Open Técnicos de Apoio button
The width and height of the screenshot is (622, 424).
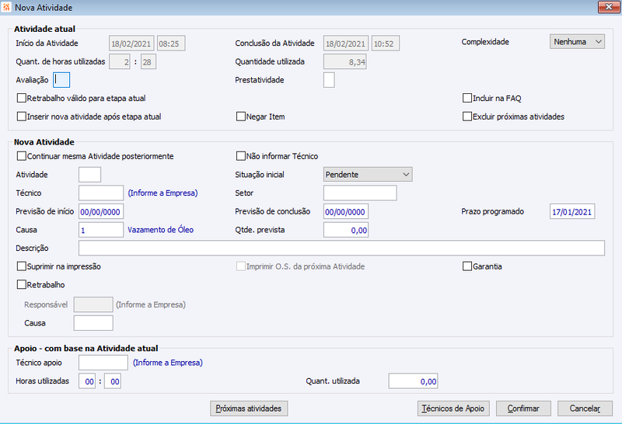[453, 408]
